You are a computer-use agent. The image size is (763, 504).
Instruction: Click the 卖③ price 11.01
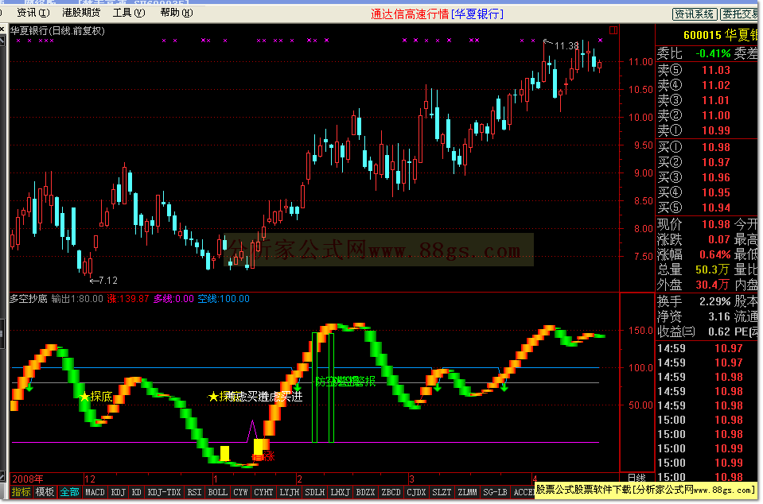click(715, 100)
